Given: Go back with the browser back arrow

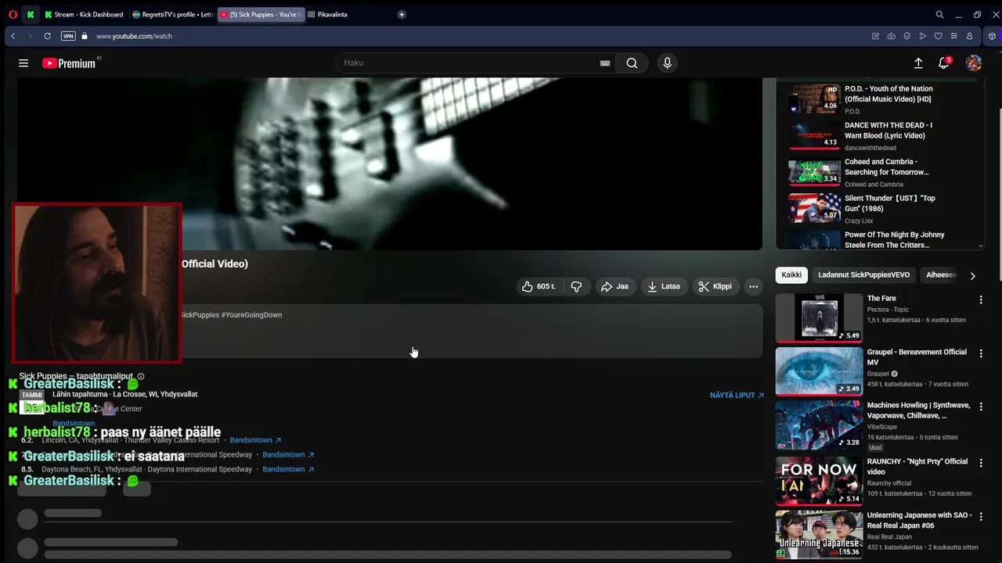Looking at the screenshot, I should tap(13, 36).
